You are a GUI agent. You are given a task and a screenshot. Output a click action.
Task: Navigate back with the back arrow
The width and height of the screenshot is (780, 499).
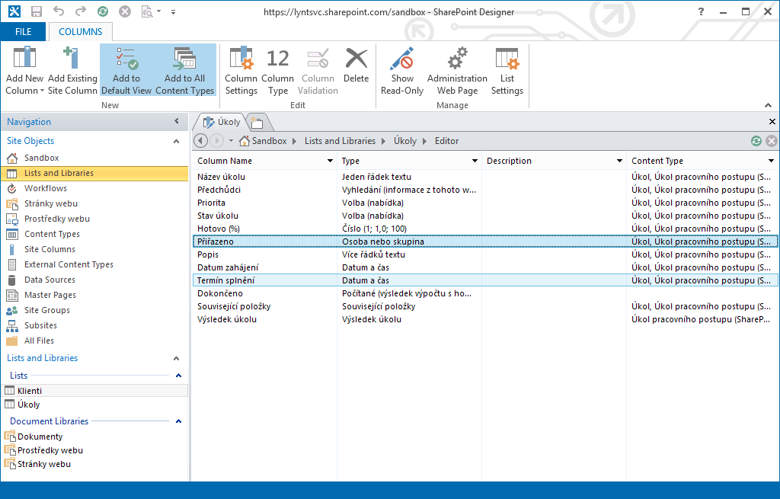point(200,141)
